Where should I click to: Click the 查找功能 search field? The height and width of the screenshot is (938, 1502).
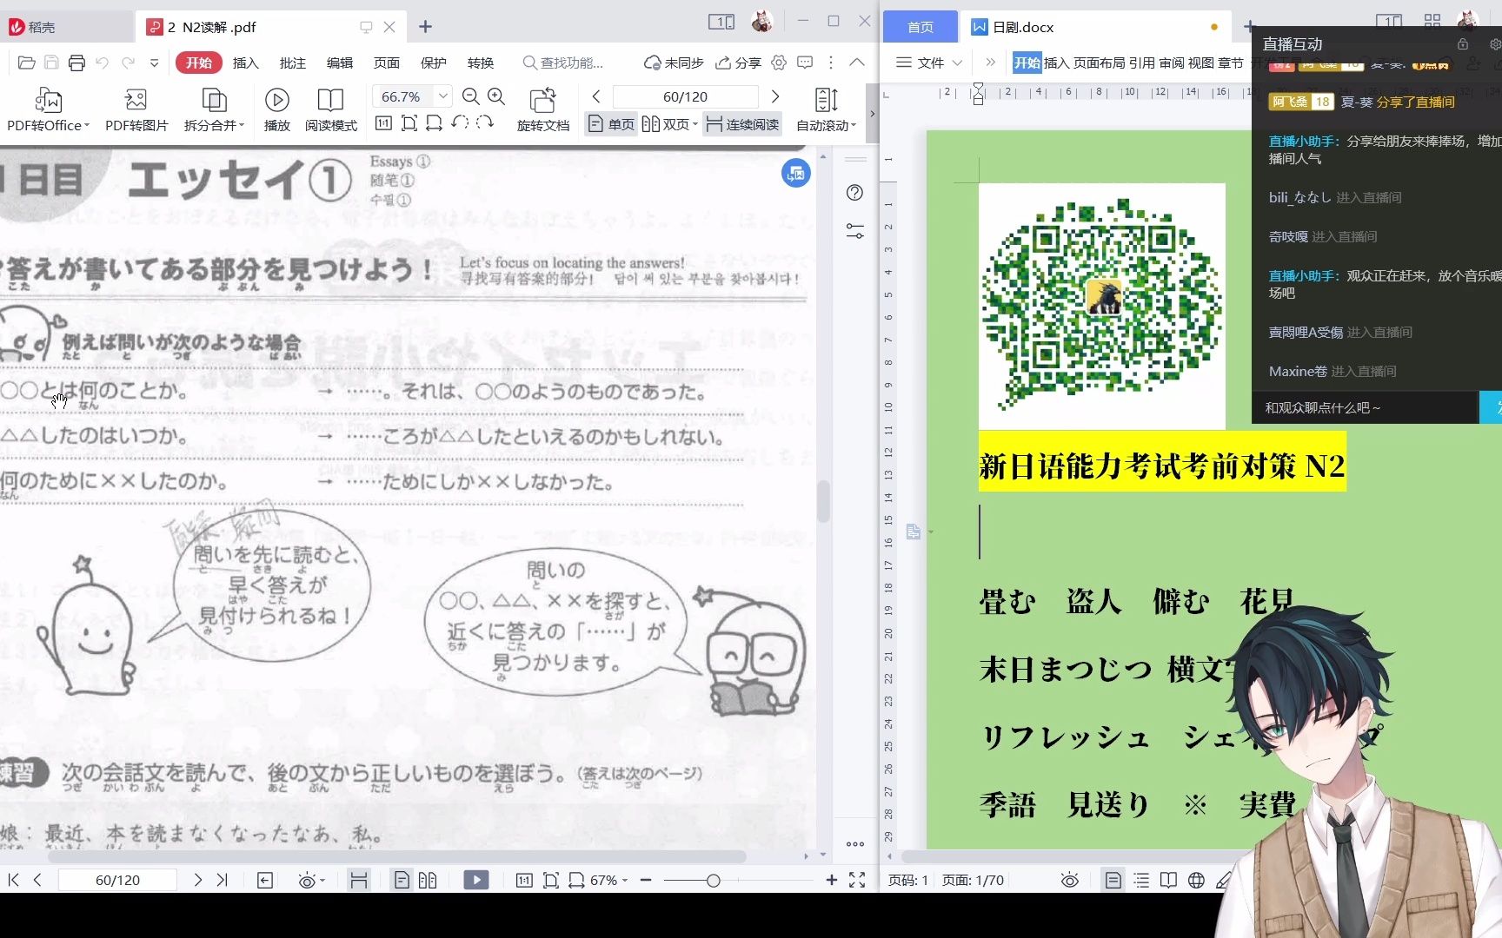[563, 63]
